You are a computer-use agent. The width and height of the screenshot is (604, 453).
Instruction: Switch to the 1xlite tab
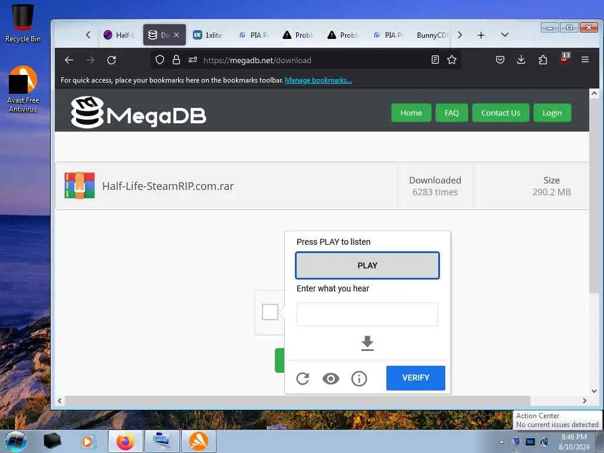[x=208, y=35]
